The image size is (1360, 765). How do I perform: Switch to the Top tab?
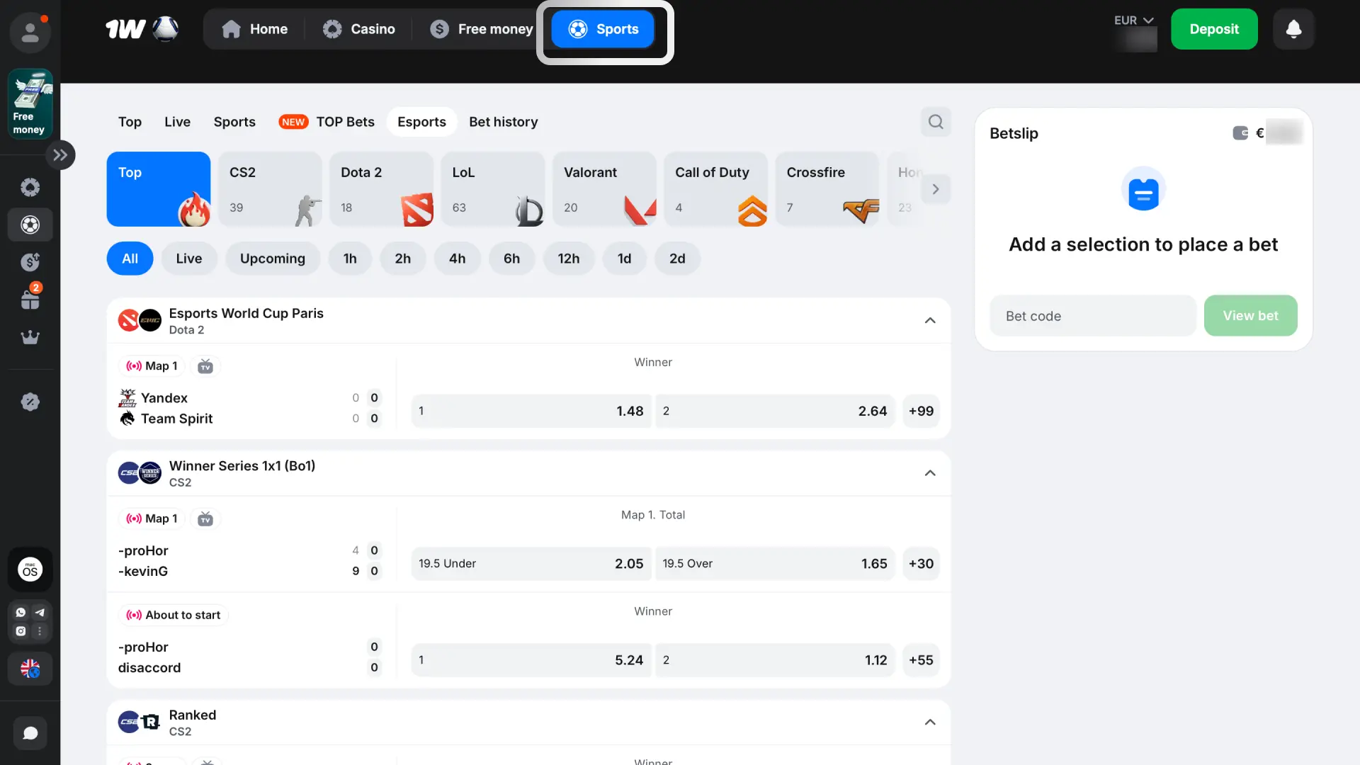tap(130, 122)
